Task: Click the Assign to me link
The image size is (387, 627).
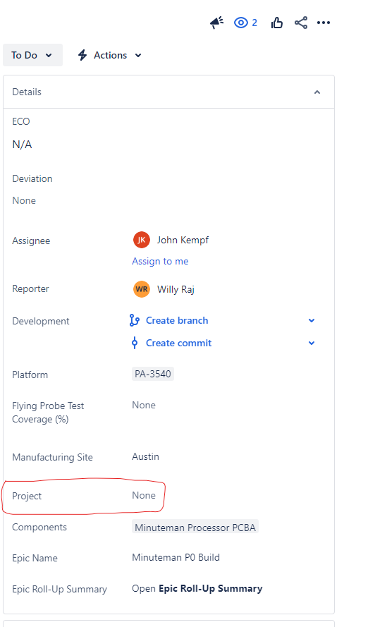Action: coord(160,262)
